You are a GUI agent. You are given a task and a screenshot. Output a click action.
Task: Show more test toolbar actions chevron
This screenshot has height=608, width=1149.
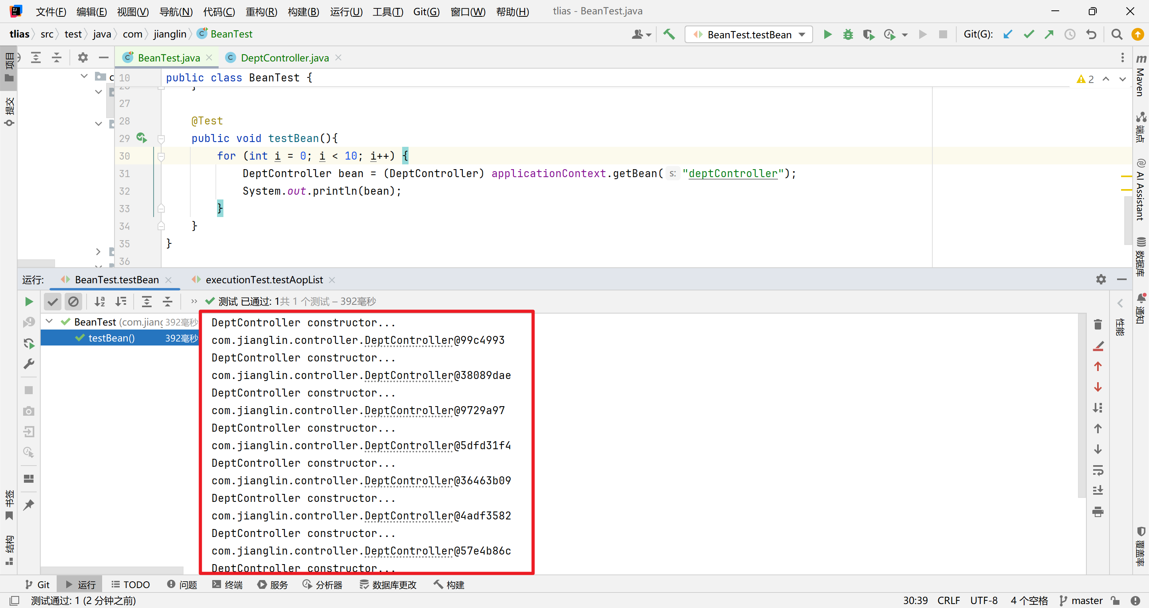pos(193,302)
